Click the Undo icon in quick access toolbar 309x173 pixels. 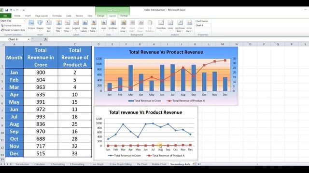11,10
